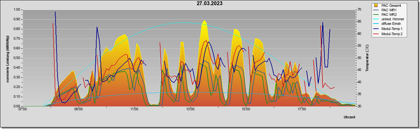Click the 30 value on temperature axis
Screen dimensions: 420x129
coord(360,106)
